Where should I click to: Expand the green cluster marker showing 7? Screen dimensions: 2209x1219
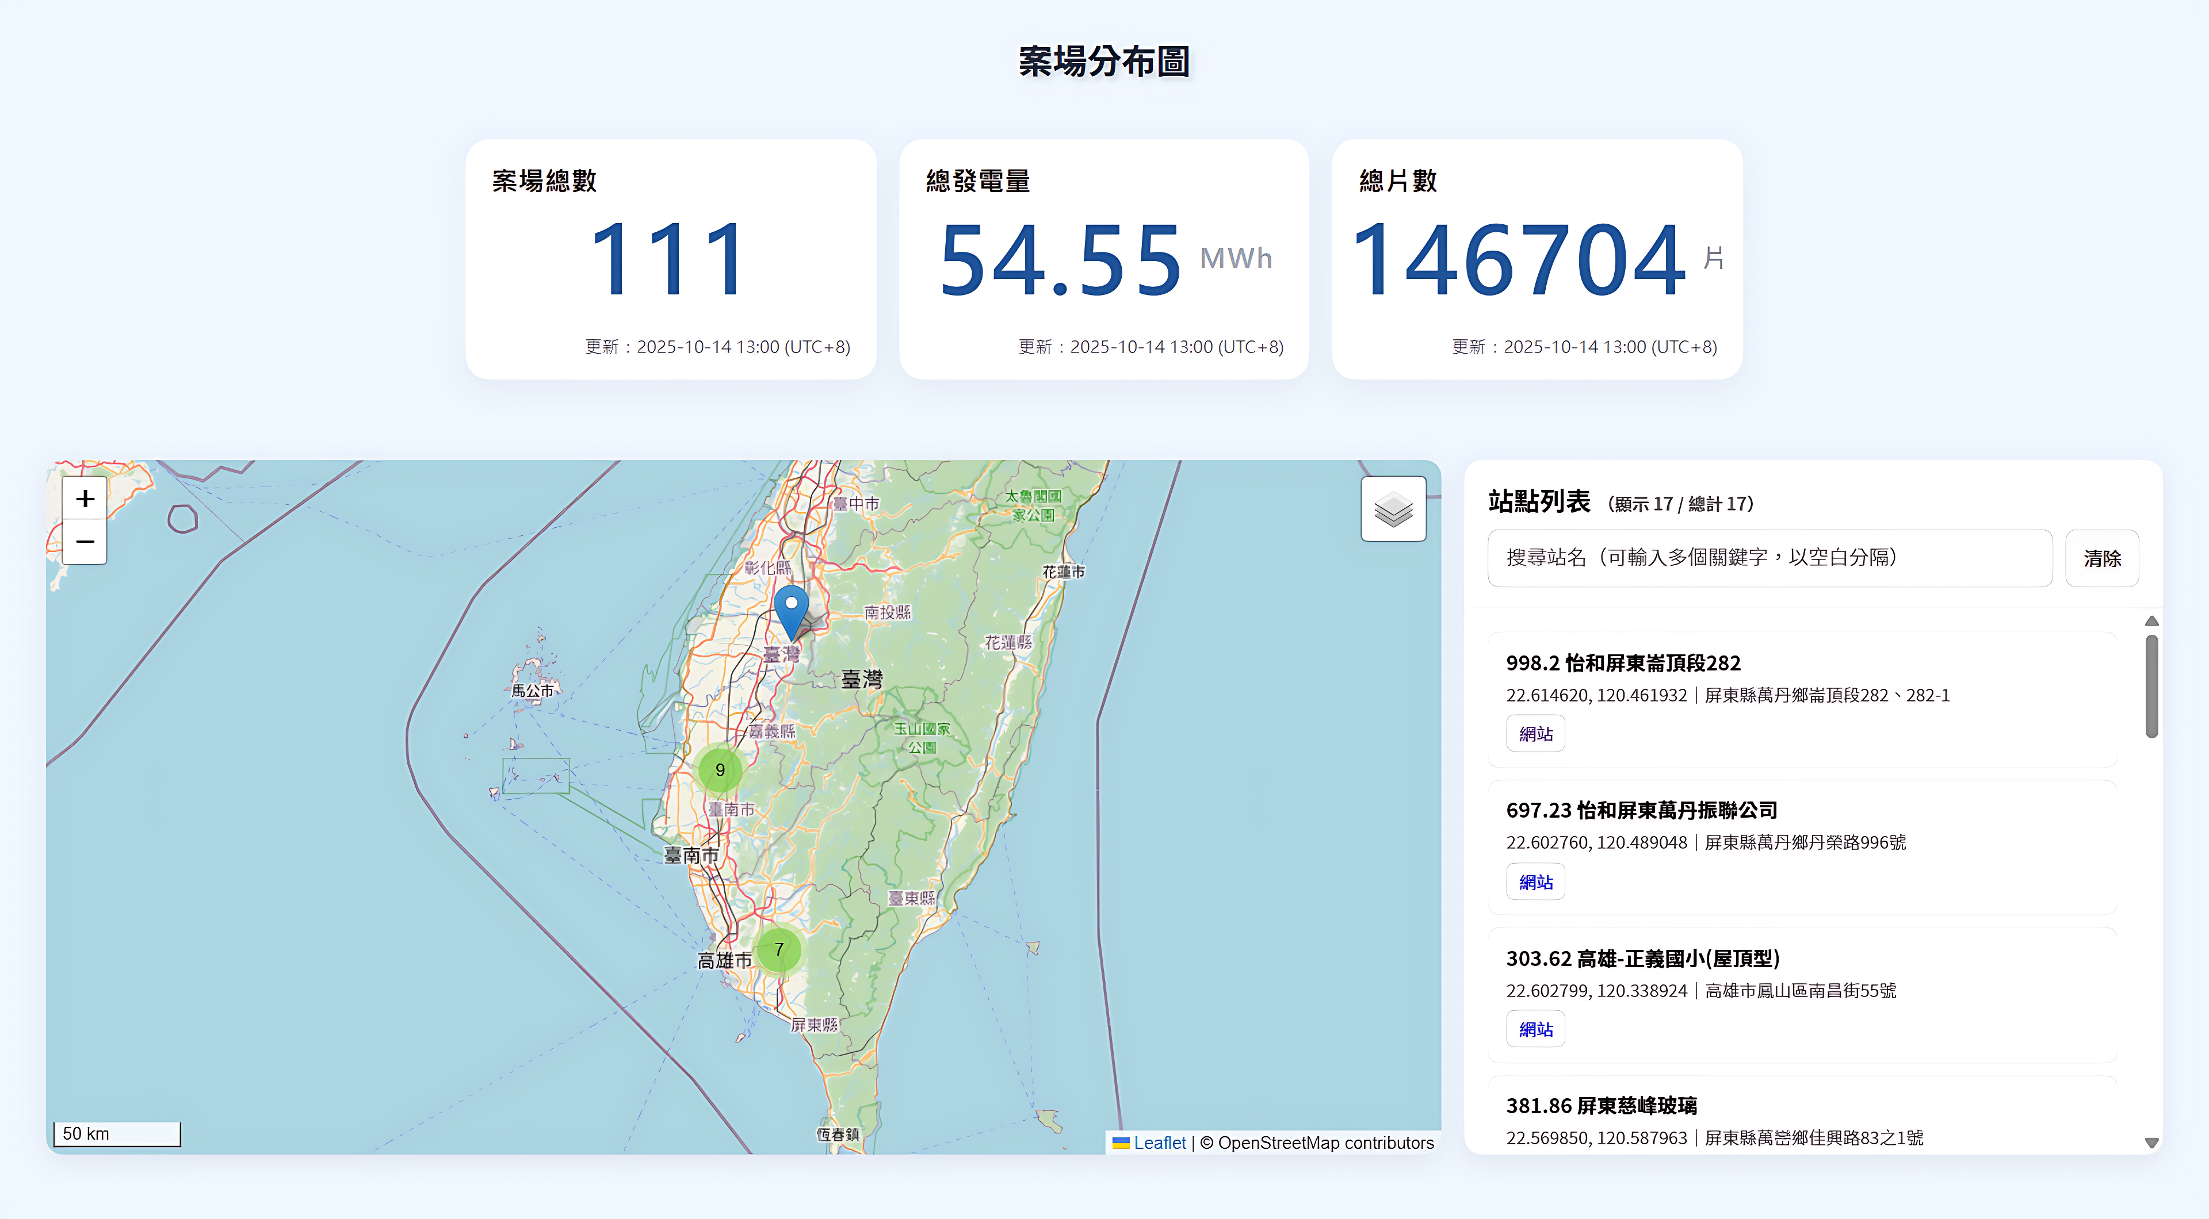pos(779,949)
